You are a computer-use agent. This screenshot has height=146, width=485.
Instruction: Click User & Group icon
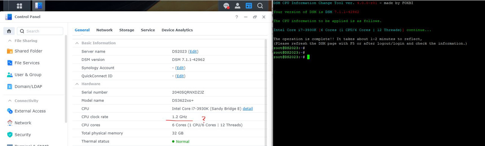point(10,75)
